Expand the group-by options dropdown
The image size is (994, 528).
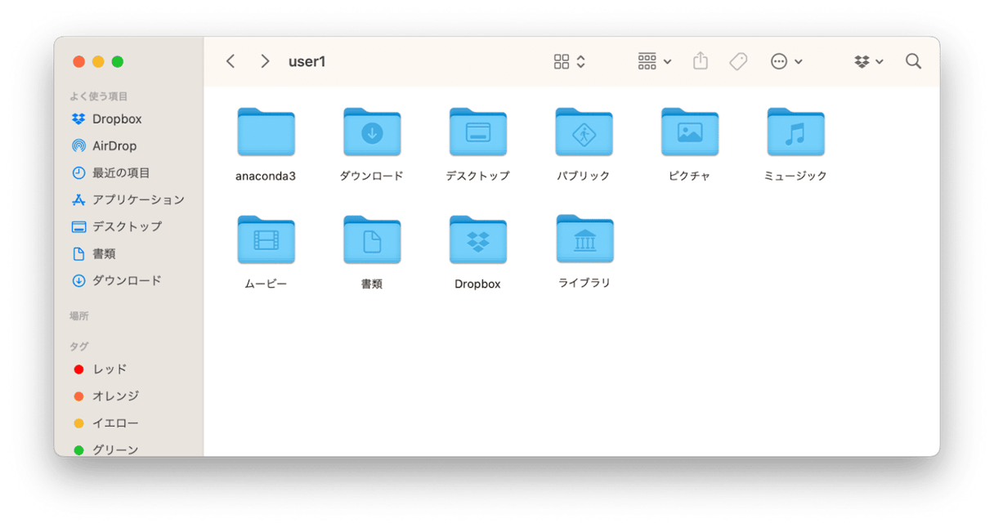click(655, 62)
